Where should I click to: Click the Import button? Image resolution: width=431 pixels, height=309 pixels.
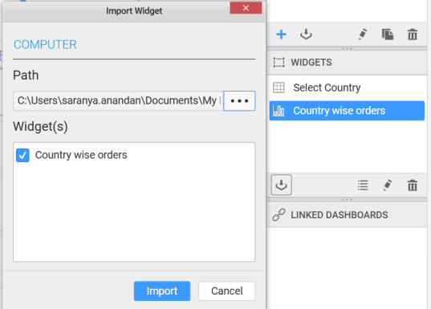[162, 291]
